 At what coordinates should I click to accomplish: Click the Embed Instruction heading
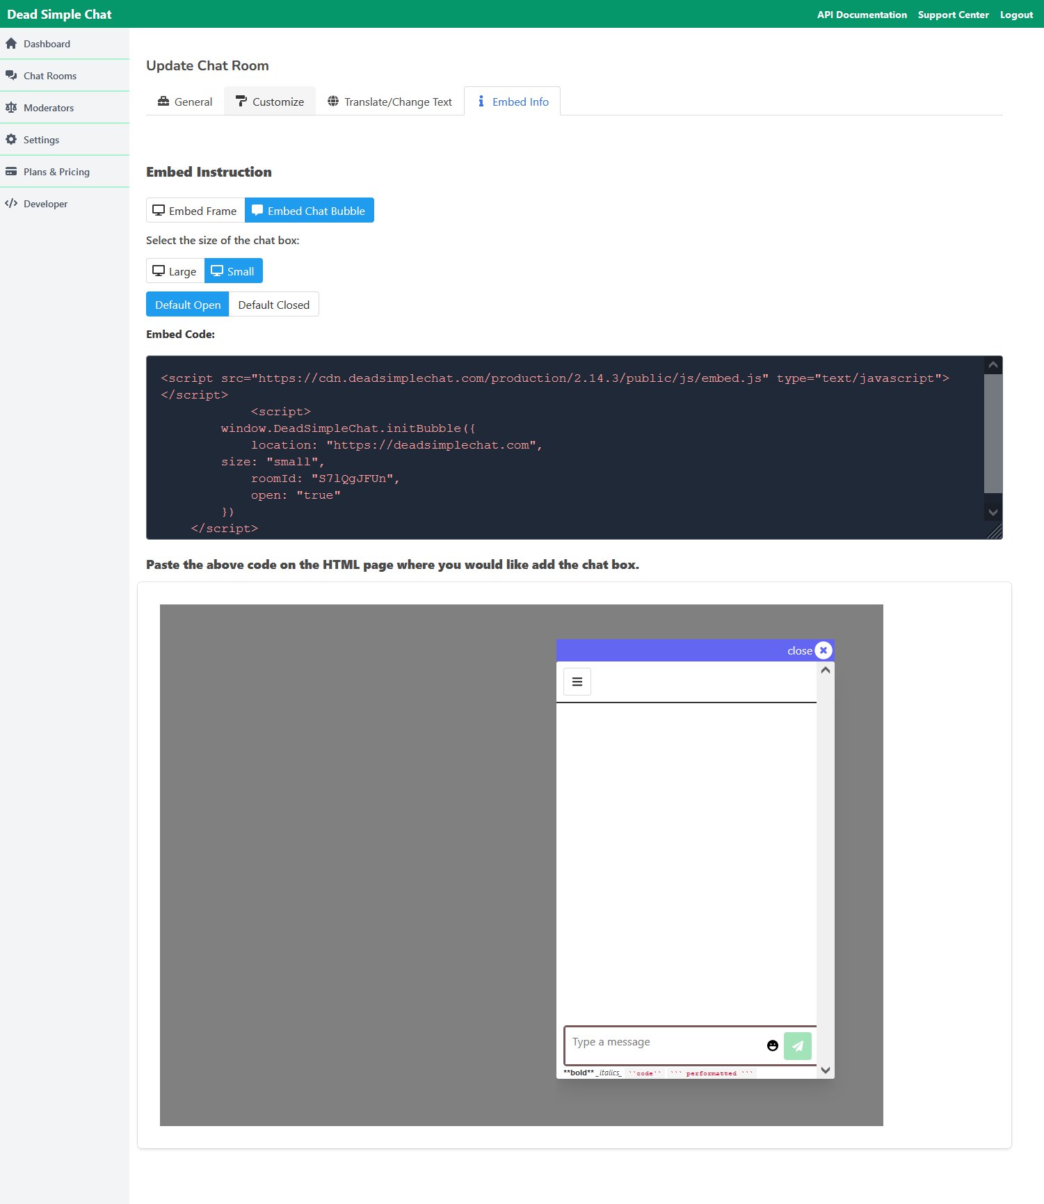(x=209, y=172)
